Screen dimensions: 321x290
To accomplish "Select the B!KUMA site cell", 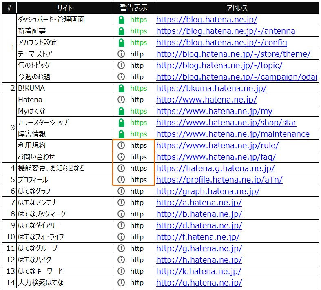I will [65, 88].
